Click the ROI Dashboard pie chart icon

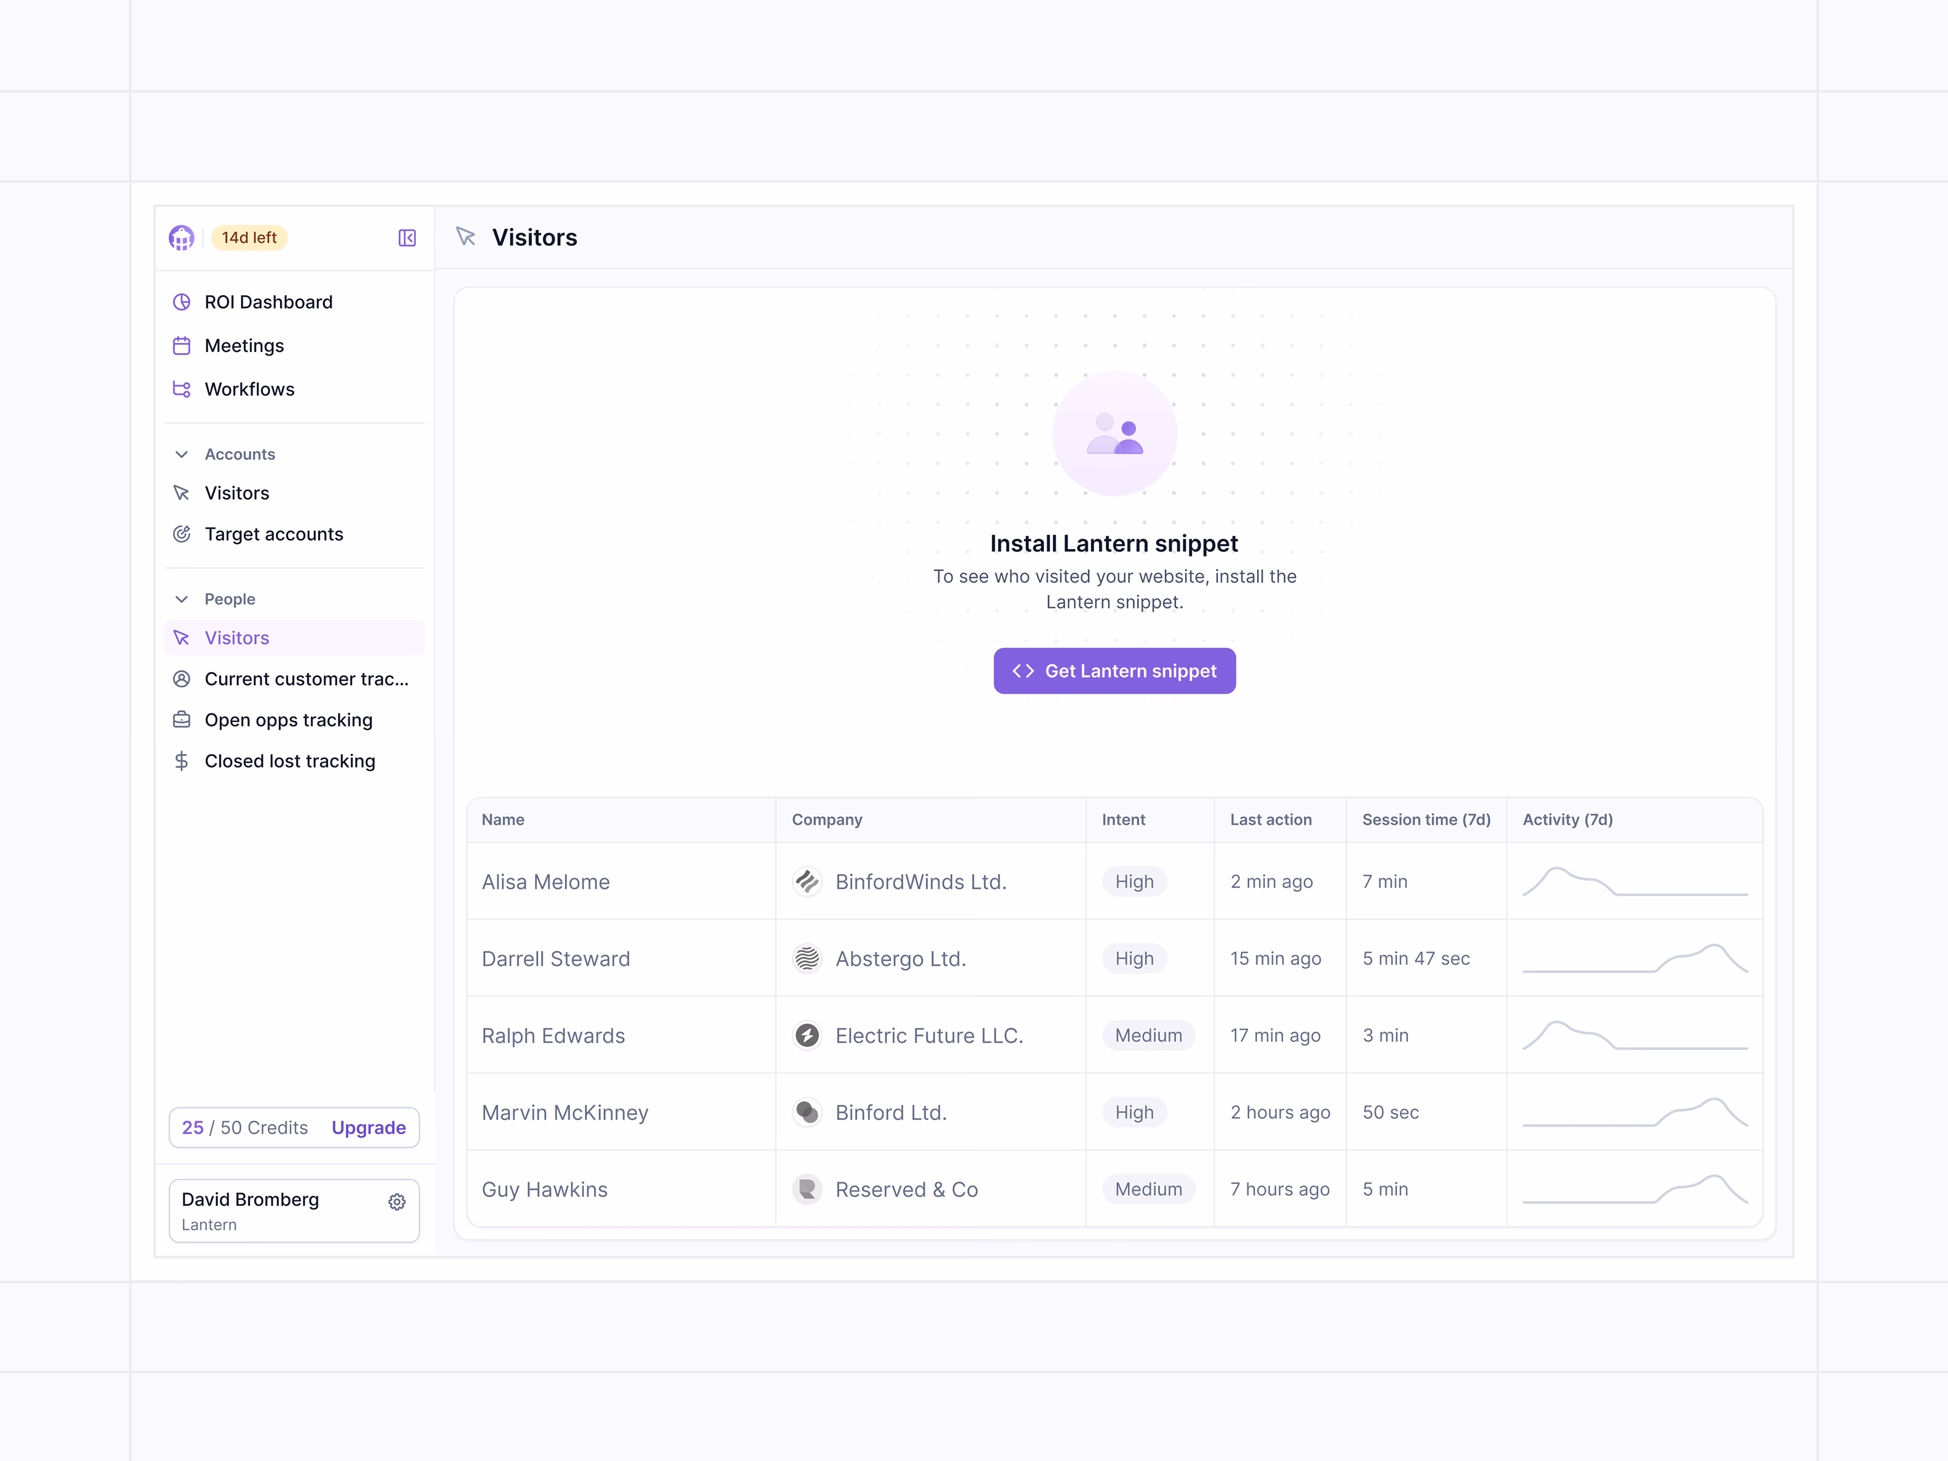(x=181, y=302)
